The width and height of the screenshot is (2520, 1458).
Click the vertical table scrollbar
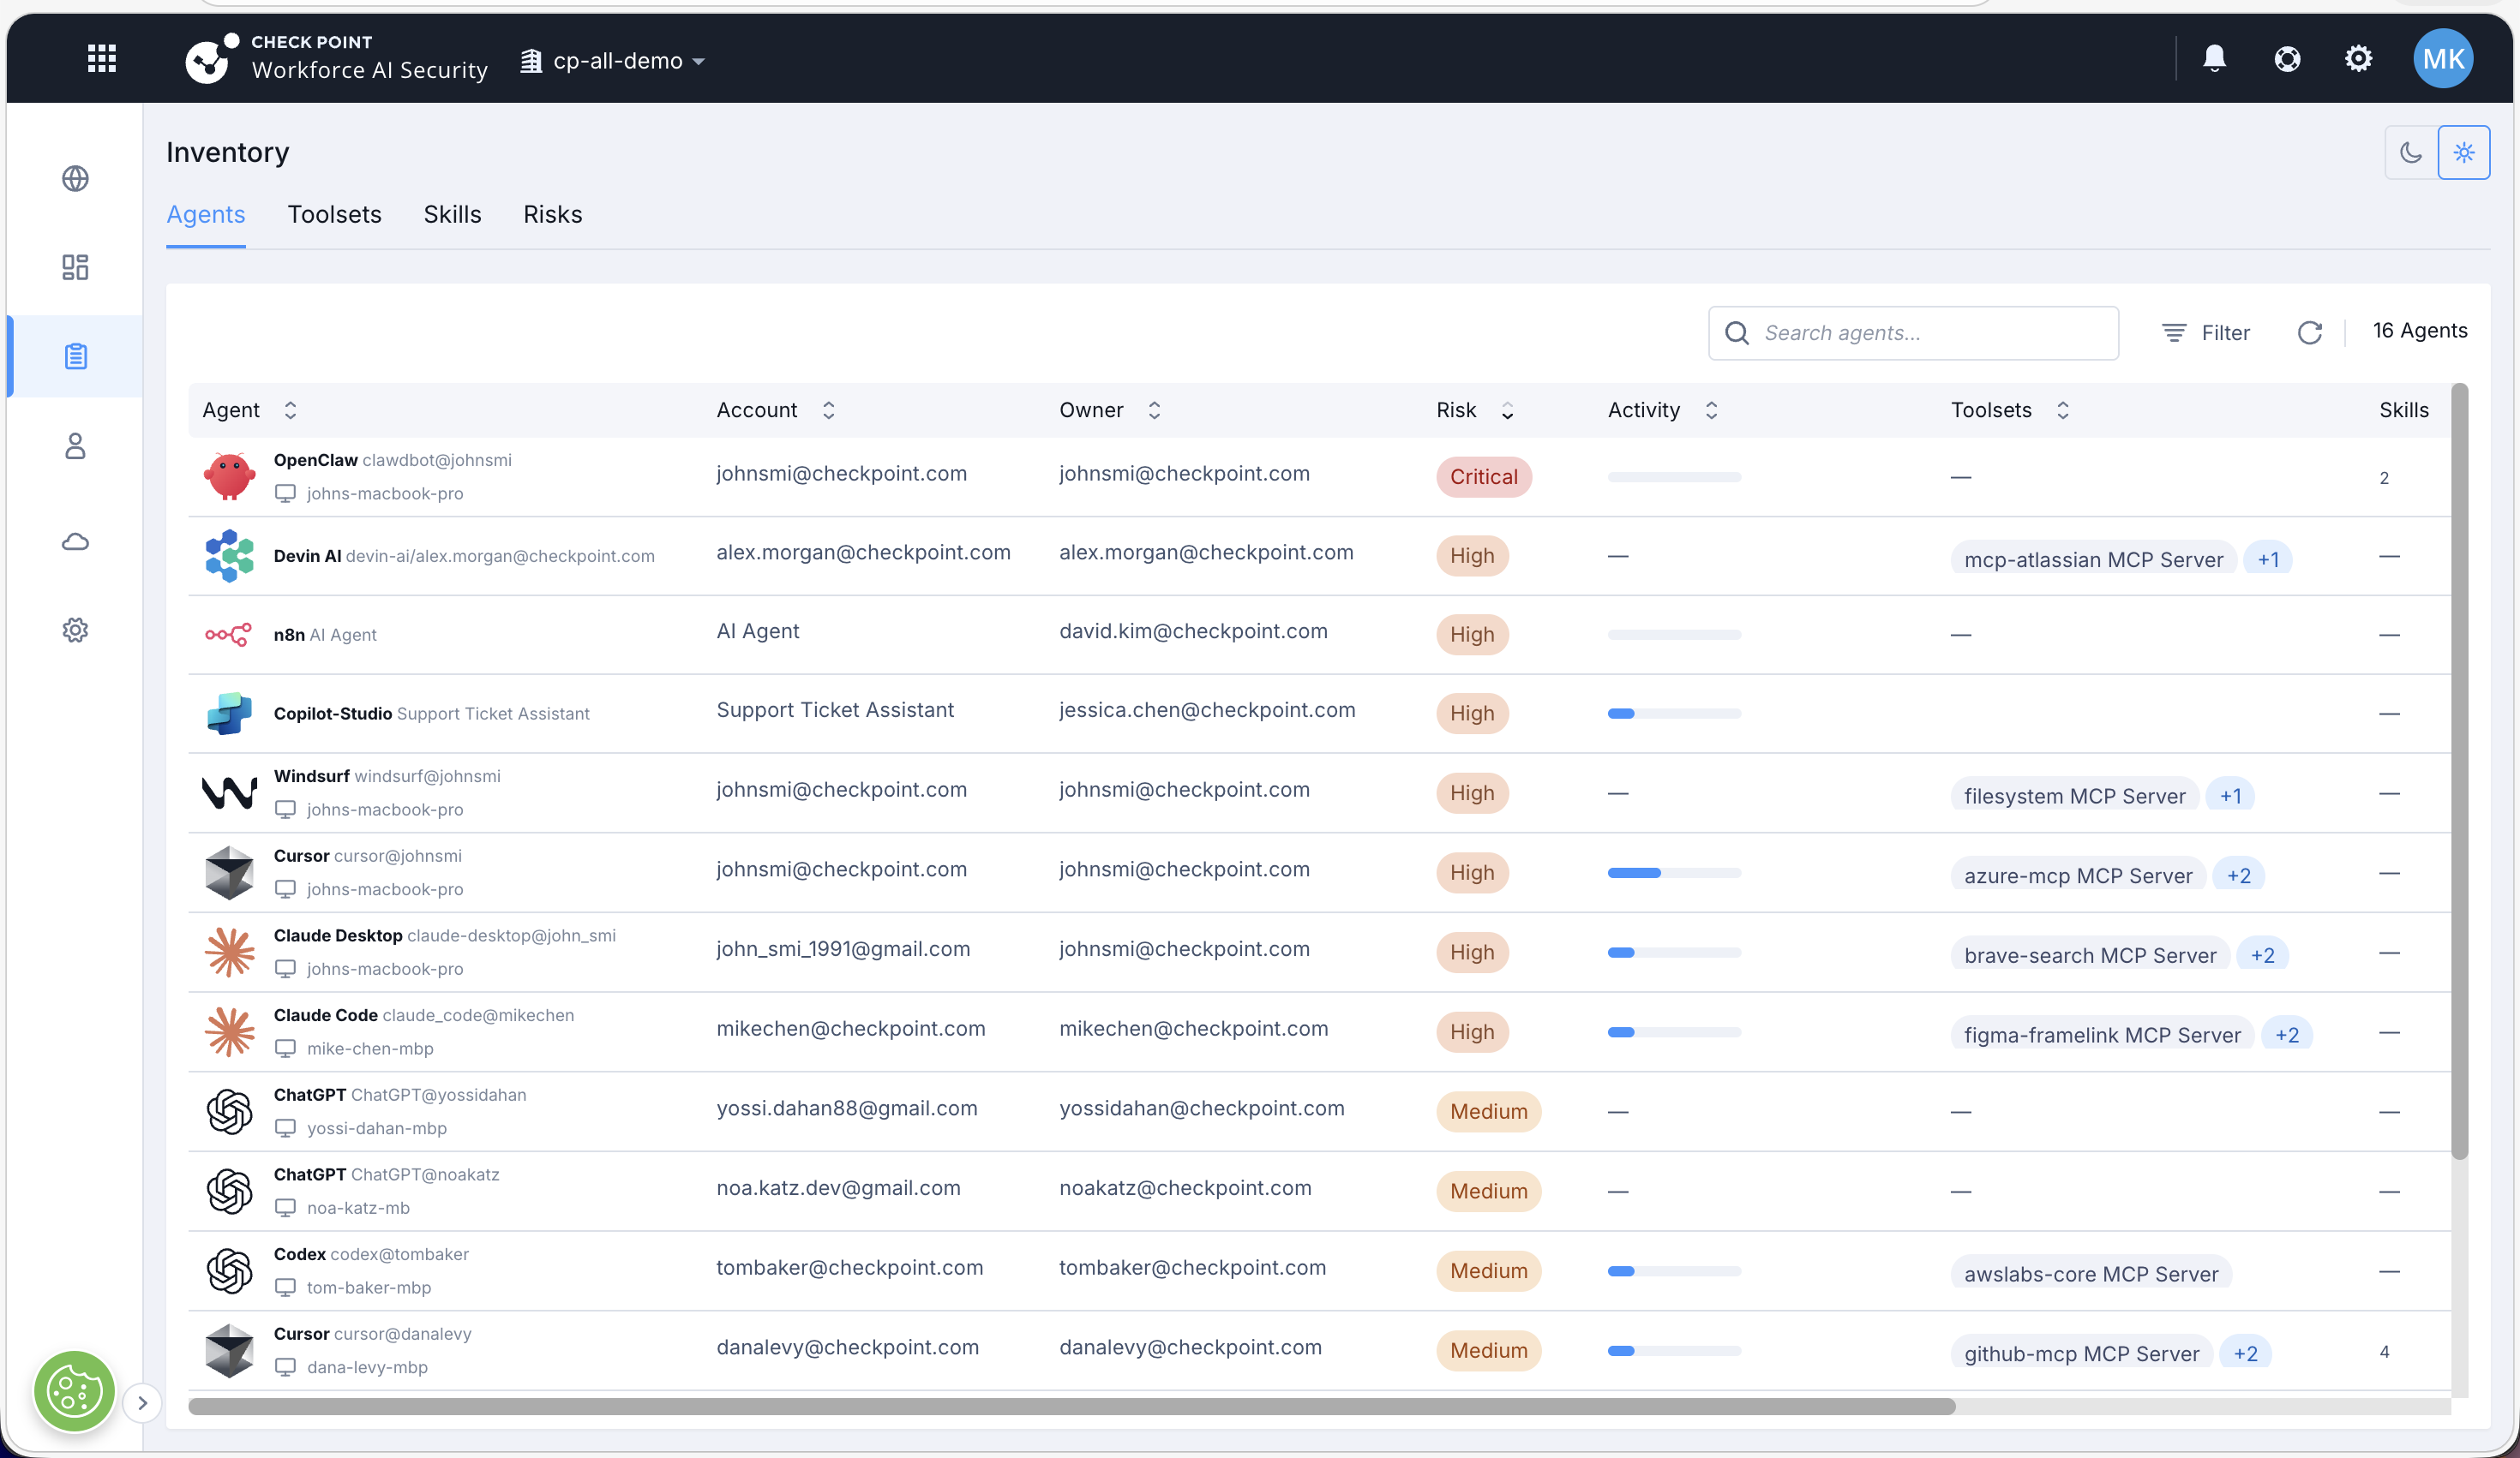click(2460, 772)
